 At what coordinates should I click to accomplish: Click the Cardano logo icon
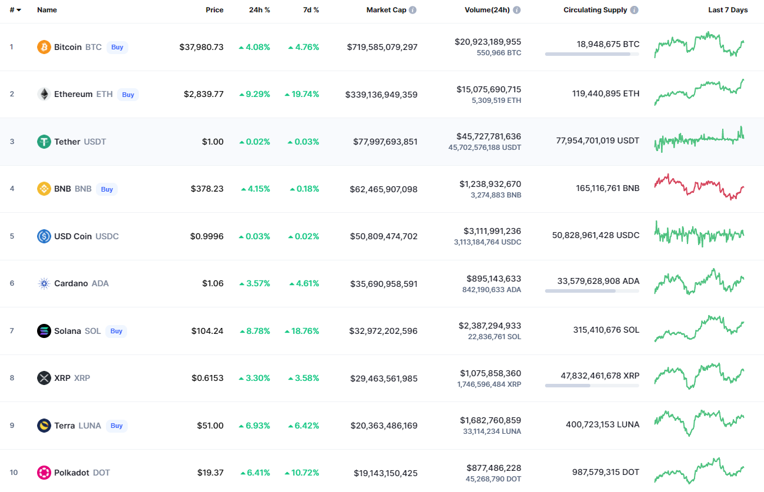[x=44, y=283]
